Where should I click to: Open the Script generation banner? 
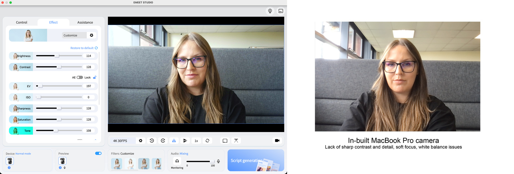(255, 160)
